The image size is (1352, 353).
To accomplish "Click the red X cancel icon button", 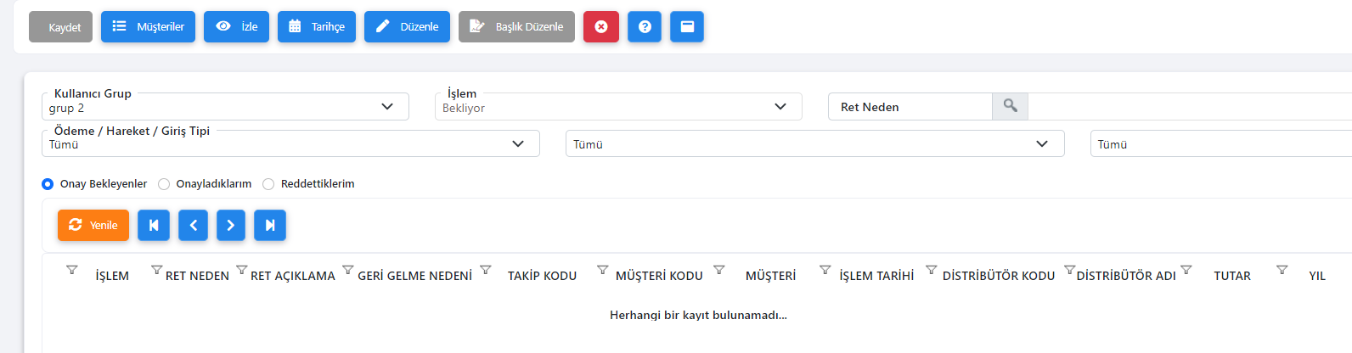I will point(601,27).
